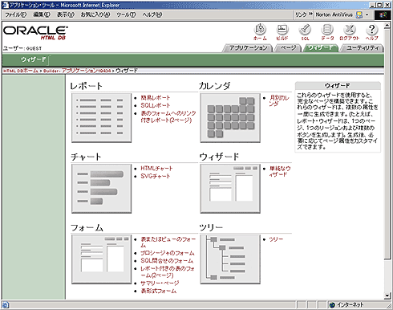Expand the links toolbar chevron

pyautogui.click(x=310, y=14)
